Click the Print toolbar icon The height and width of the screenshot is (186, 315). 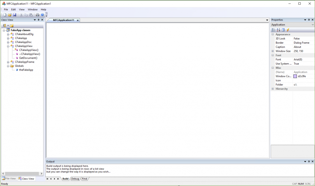coord(38,15)
